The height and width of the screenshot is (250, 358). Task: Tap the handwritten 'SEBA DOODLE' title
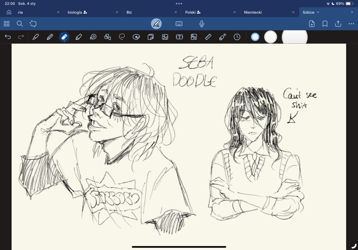[x=195, y=72]
